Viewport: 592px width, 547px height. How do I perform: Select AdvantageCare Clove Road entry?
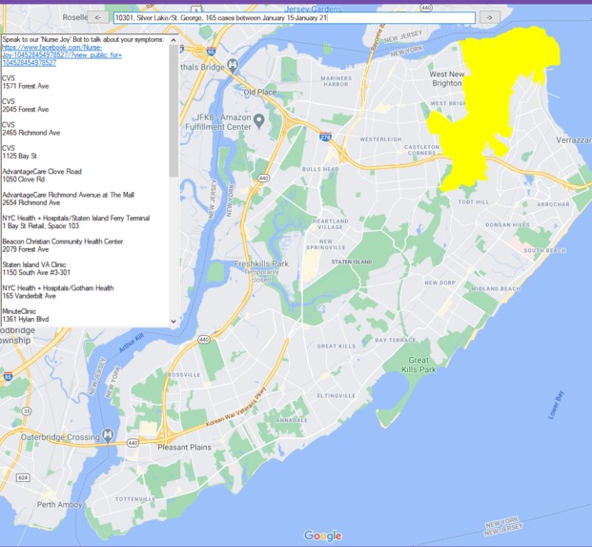pos(42,176)
